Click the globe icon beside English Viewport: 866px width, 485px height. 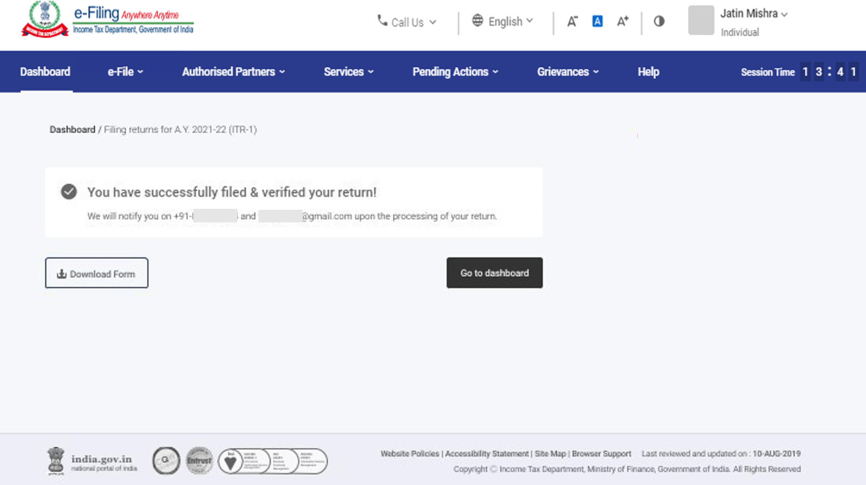point(477,21)
